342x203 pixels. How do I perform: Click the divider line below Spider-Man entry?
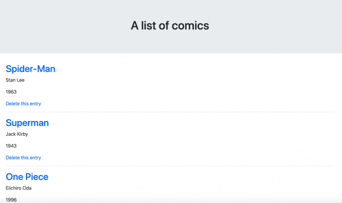(170, 112)
